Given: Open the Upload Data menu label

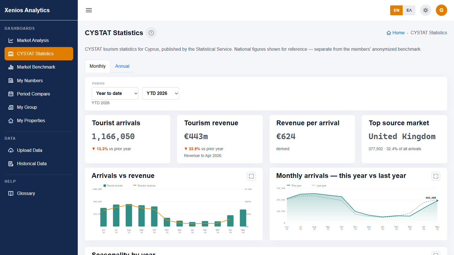Looking at the screenshot, I should click(30, 150).
